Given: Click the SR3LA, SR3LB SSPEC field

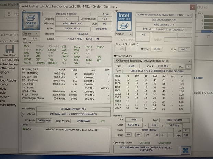Looking at the screenshot, I should 72,29.
